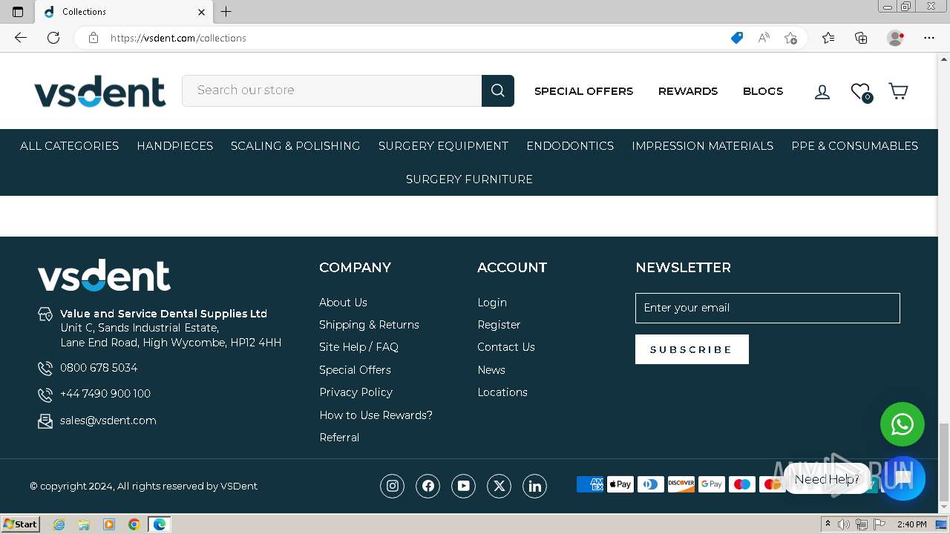Open the YouTube social icon
This screenshot has width=950, height=534.
464,486
